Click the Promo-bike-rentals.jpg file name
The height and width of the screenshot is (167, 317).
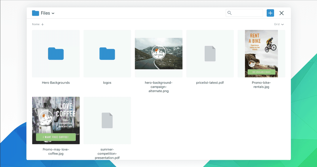[261, 85]
